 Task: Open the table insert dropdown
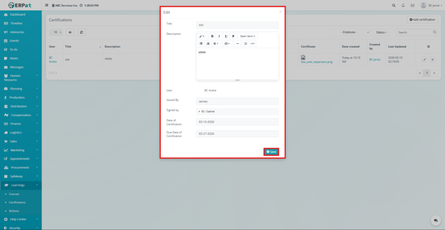(x=227, y=43)
